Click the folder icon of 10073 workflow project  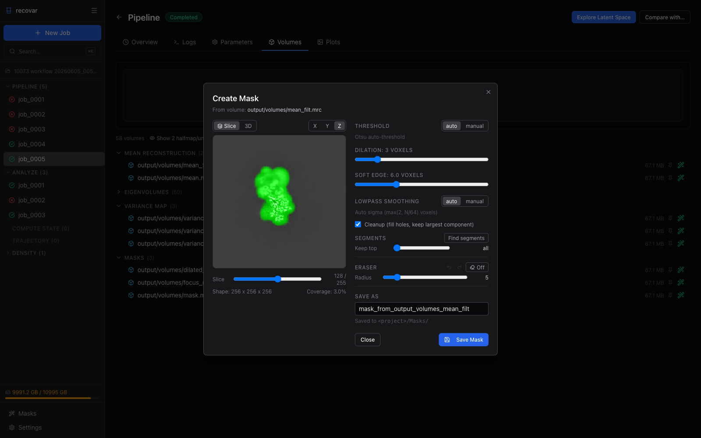point(7,71)
